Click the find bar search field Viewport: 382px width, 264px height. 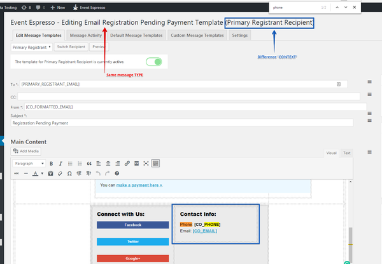295,8
